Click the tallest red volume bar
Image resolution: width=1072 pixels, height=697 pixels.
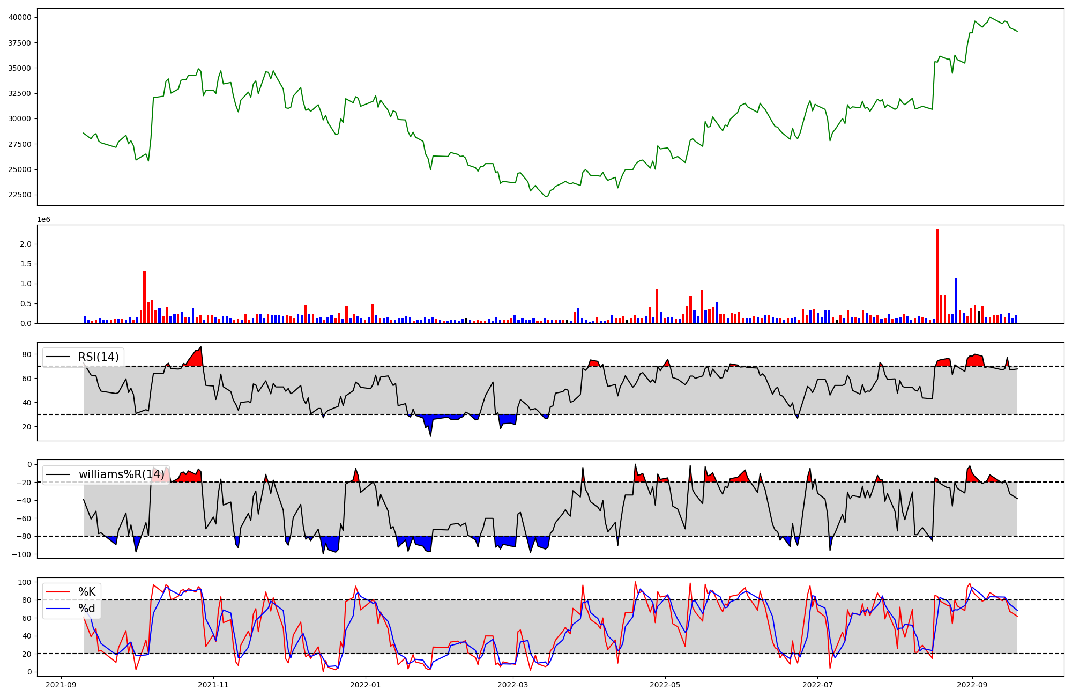pos(937,276)
